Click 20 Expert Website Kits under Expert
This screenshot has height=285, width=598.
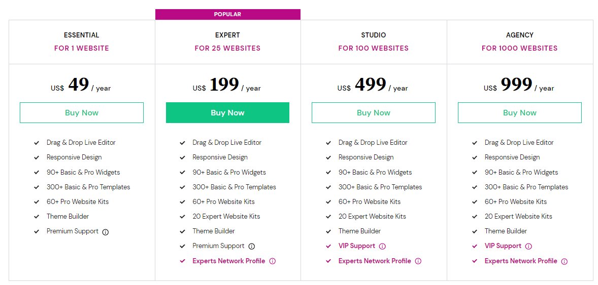(226, 217)
